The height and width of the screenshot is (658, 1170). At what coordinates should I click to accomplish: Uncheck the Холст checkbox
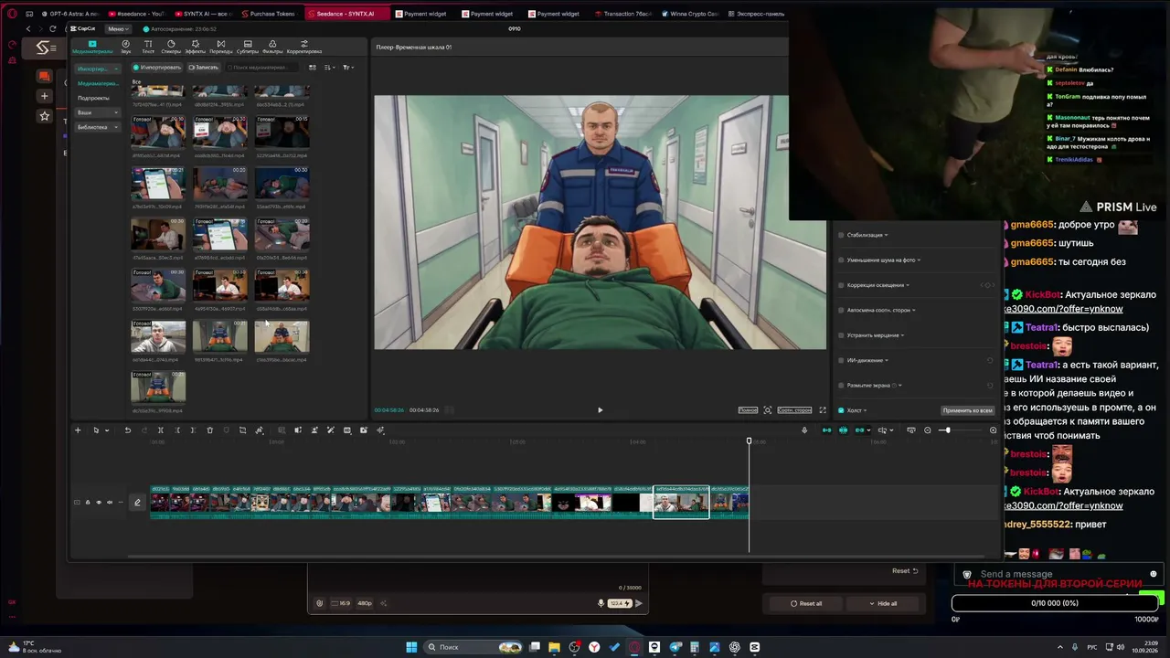pos(841,410)
